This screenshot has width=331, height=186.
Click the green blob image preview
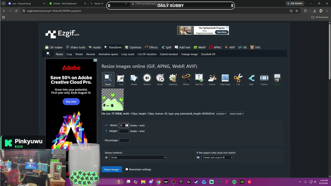pos(112,99)
